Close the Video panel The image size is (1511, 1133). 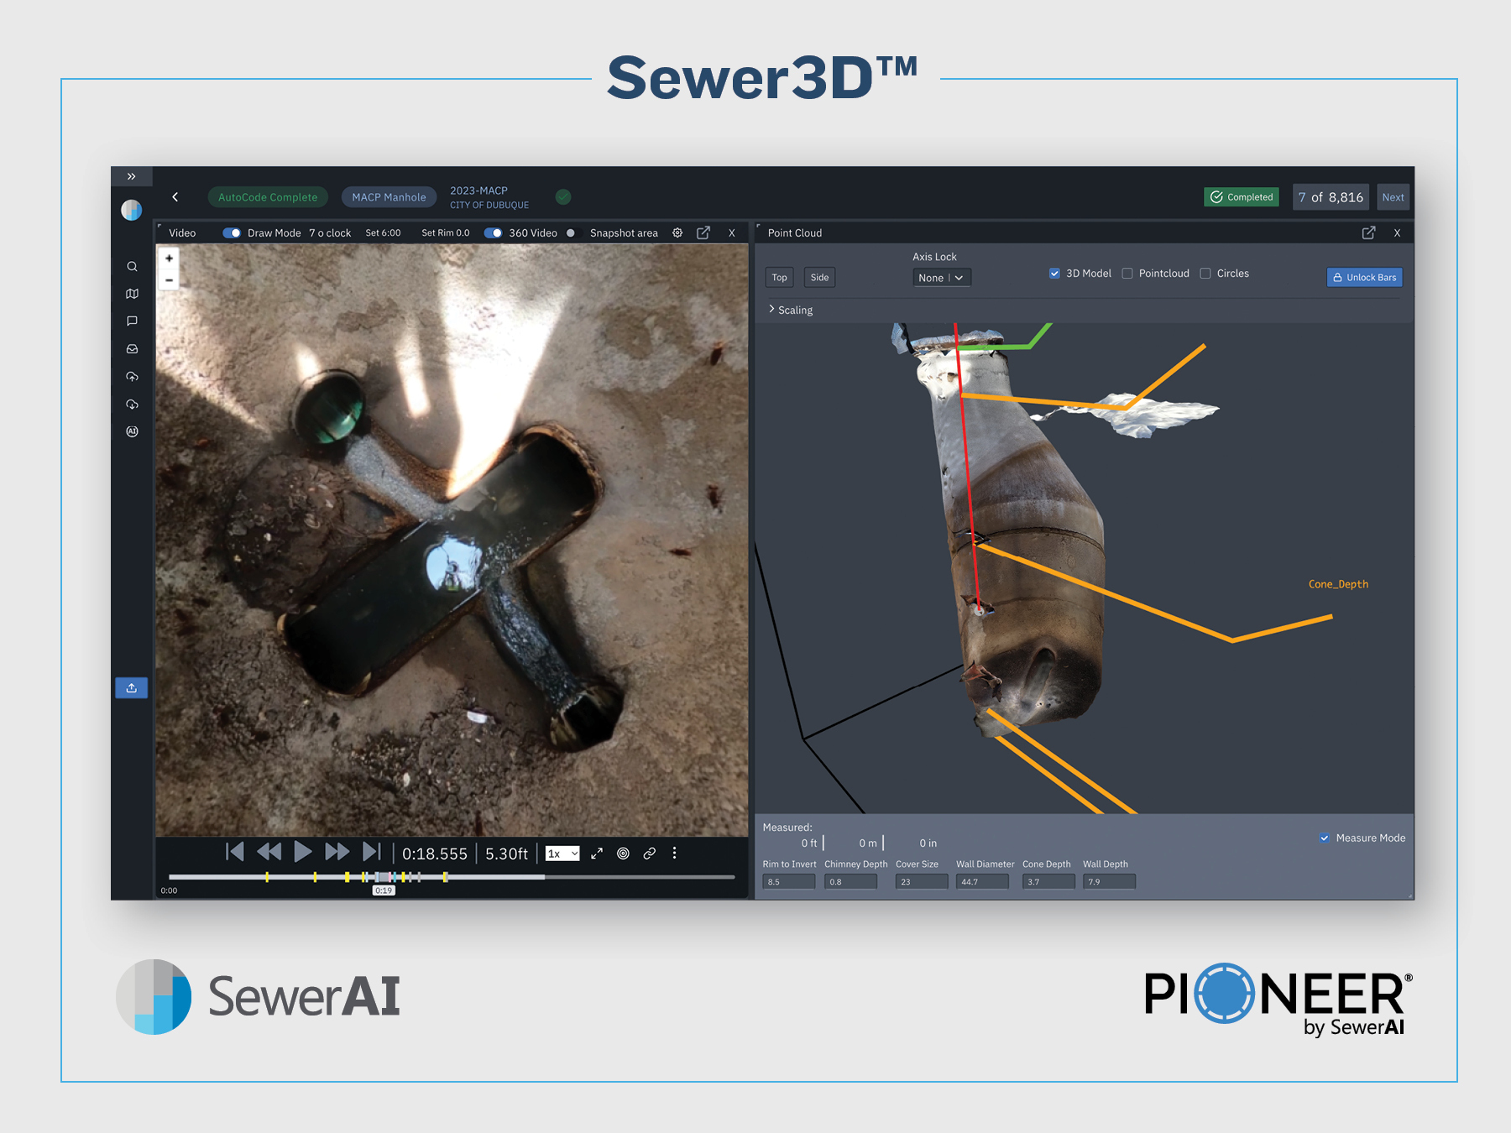click(x=732, y=233)
